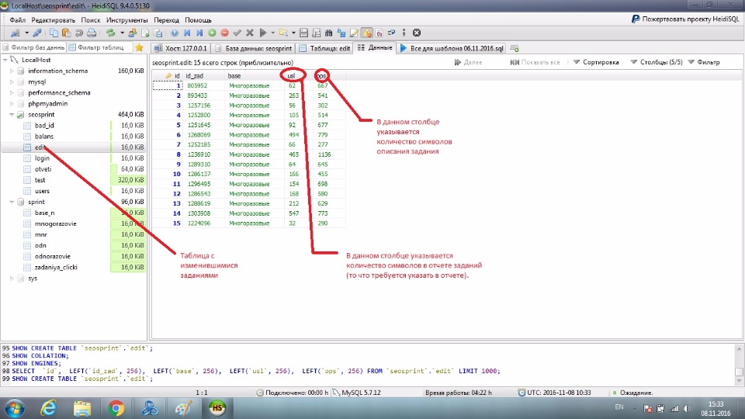745x419 pixels.
Task: Click the binoculars find text icon
Action: pos(328,33)
